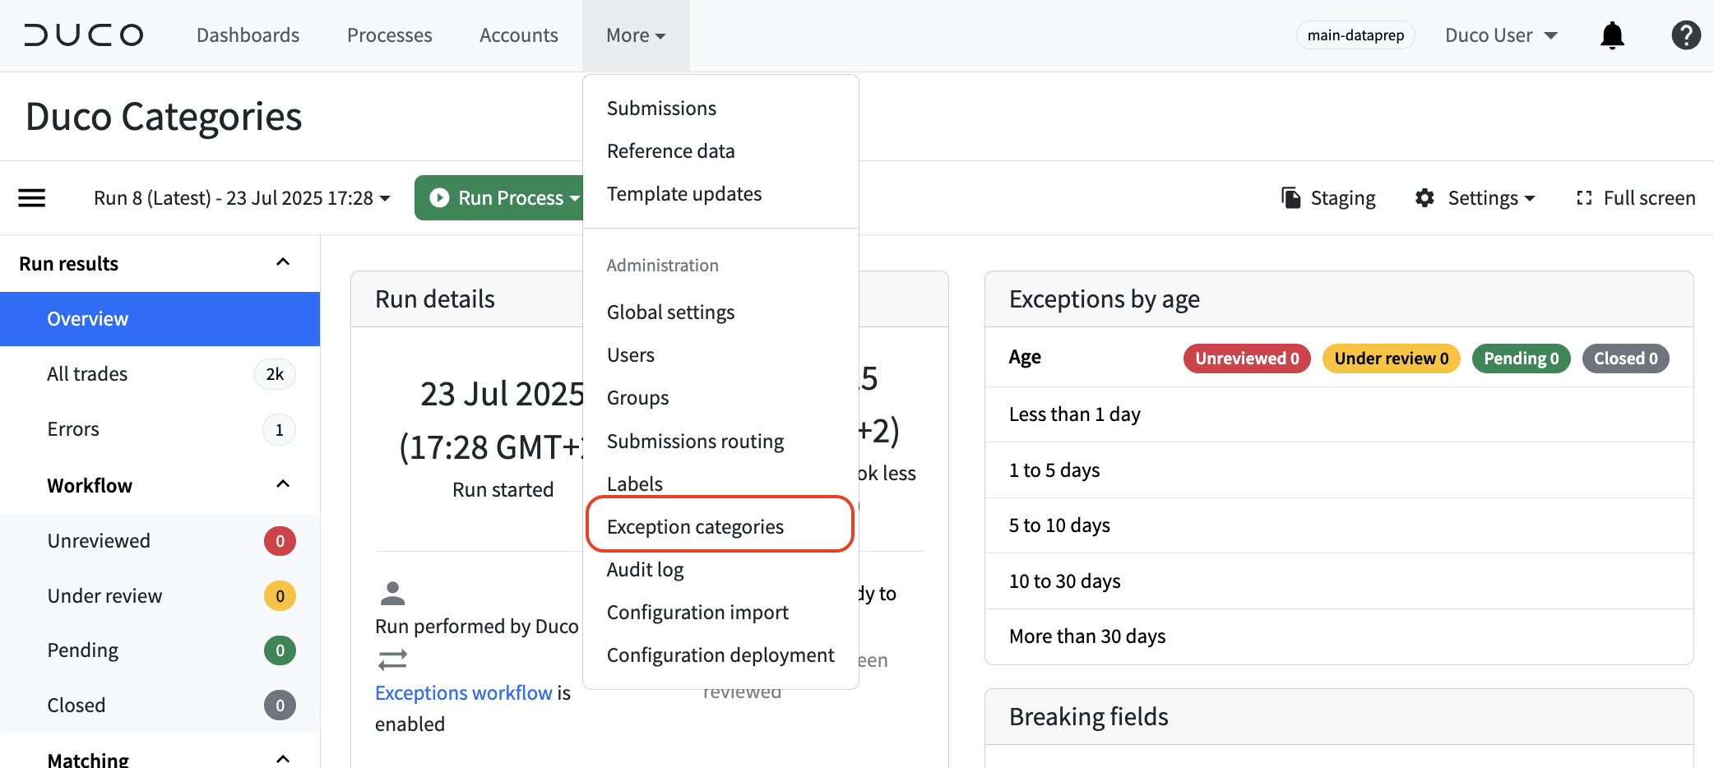Click the Less than 1 day row
The width and height of the screenshot is (1714, 768).
[1339, 414]
